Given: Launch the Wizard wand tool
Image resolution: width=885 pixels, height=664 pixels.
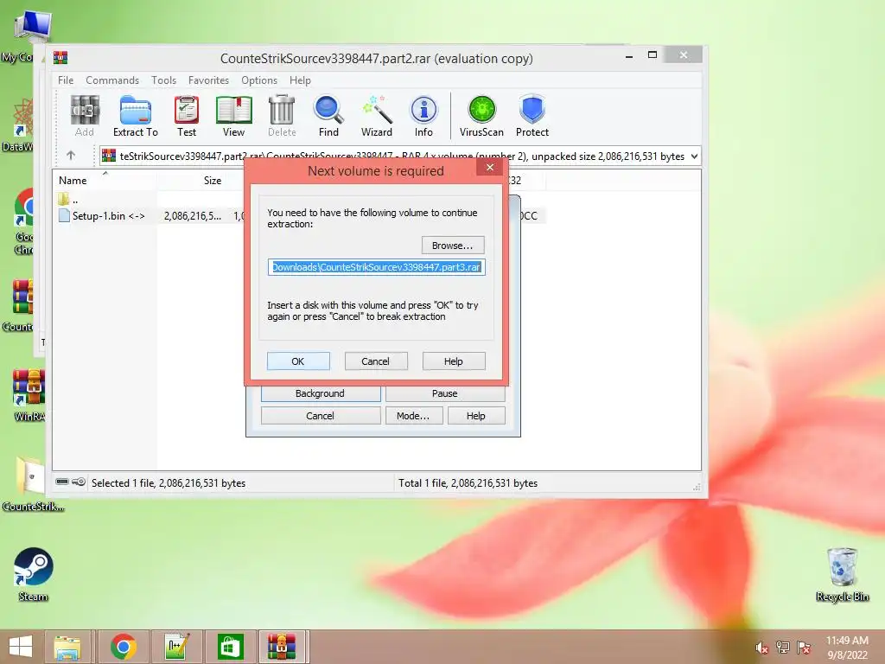Looking at the screenshot, I should 377,116.
